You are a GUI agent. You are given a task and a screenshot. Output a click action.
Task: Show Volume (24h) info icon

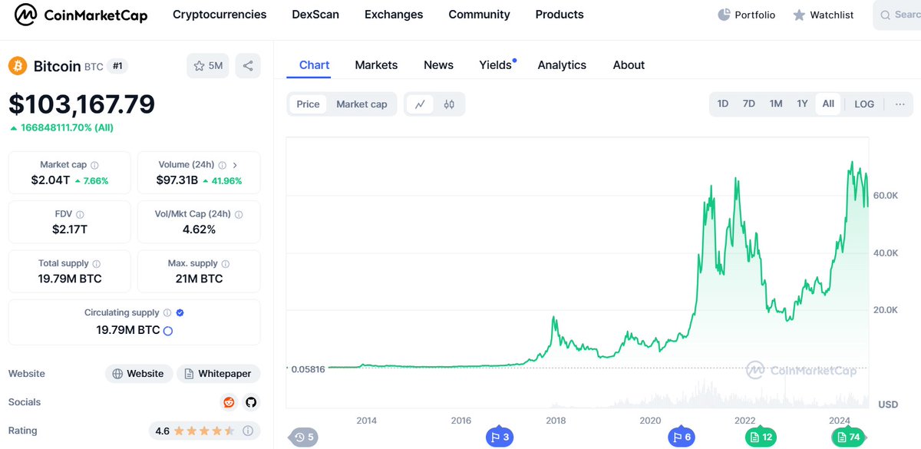[222, 165]
